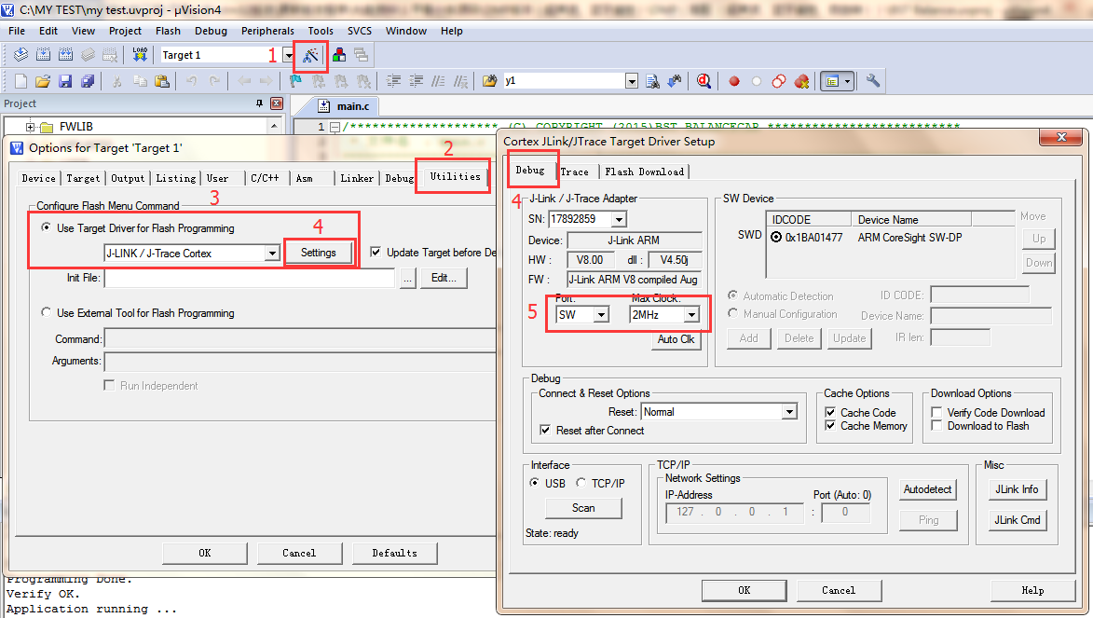Click the Init File input field
This screenshot has height=618, width=1093.
tap(250, 278)
